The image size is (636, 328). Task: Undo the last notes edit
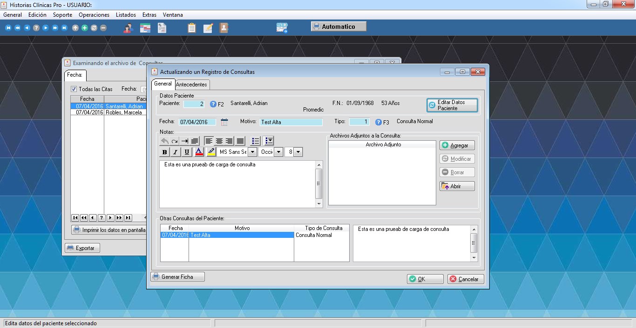click(164, 141)
